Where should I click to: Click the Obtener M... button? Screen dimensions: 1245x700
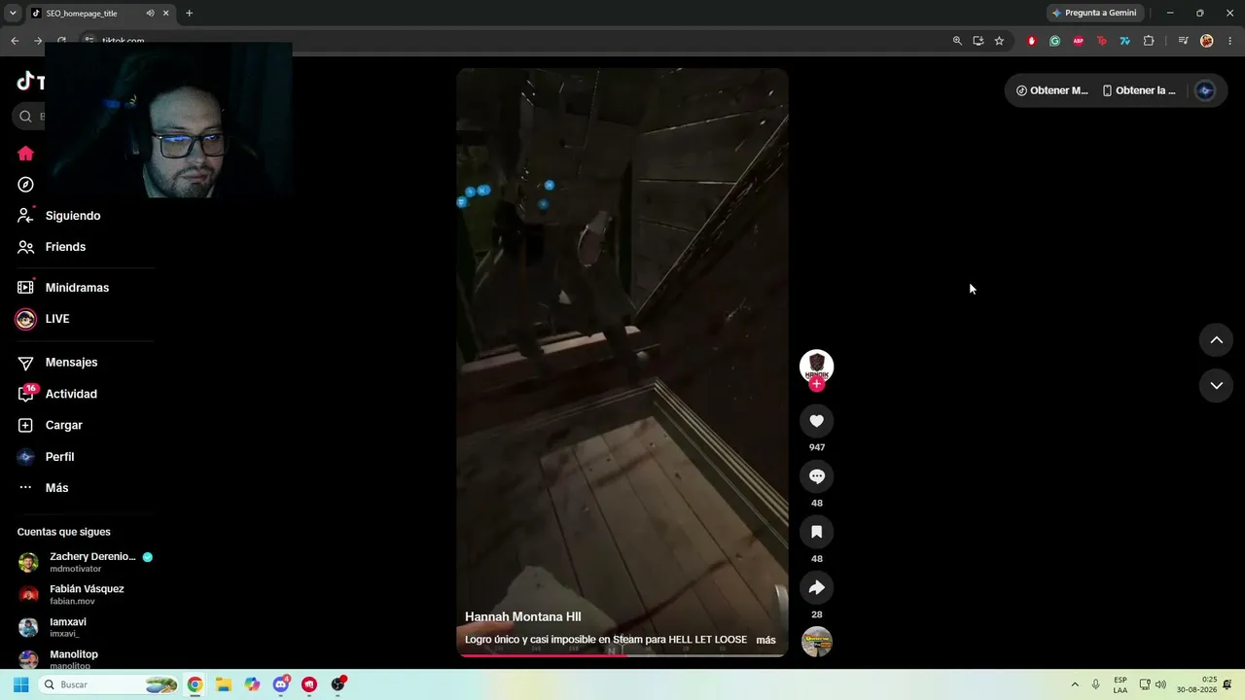1051,90
